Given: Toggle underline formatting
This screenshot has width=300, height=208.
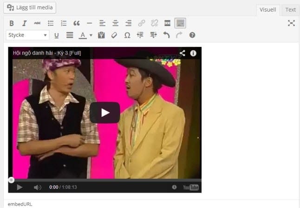Looking at the screenshot, I should (x=57, y=35).
